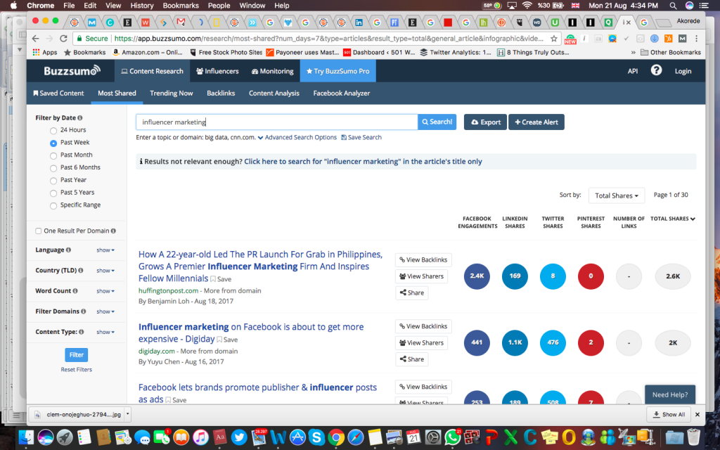Click the Try BuzzSumo Pro button

(338, 71)
